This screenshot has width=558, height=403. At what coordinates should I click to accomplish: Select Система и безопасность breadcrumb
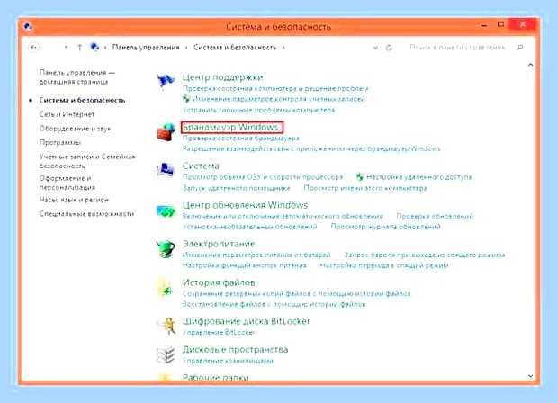coord(235,48)
